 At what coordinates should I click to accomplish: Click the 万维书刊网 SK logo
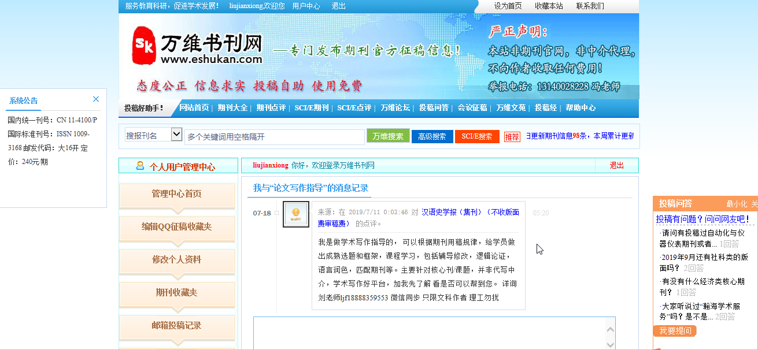(x=143, y=45)
